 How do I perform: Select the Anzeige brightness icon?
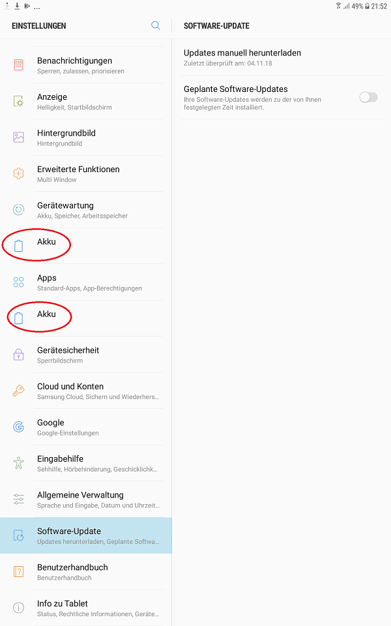point(18,101)
